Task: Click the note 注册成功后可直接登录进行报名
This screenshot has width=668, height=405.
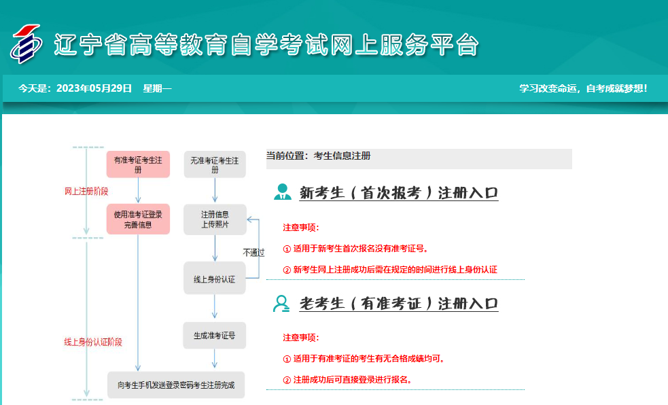Action: [352, 379]
